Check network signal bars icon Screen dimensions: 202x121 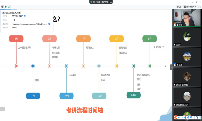point(9,7)
